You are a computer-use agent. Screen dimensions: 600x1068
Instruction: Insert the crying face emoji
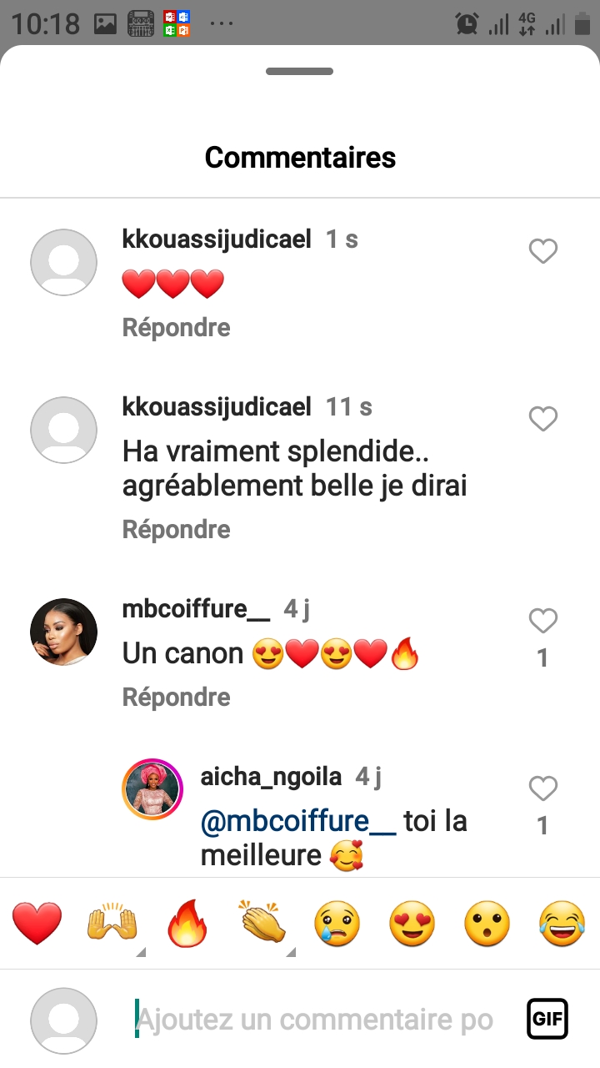(337, 924)
